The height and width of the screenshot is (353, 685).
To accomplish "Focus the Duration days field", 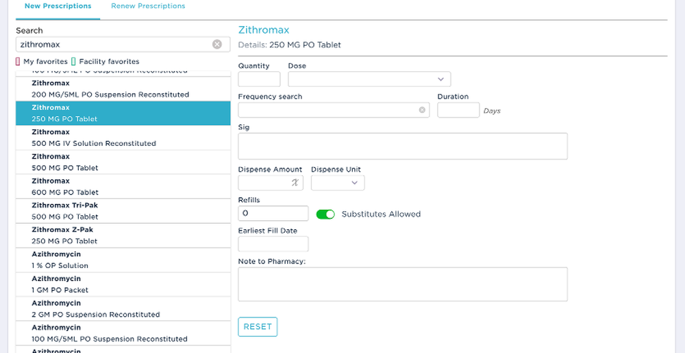I will click(458, 110).
